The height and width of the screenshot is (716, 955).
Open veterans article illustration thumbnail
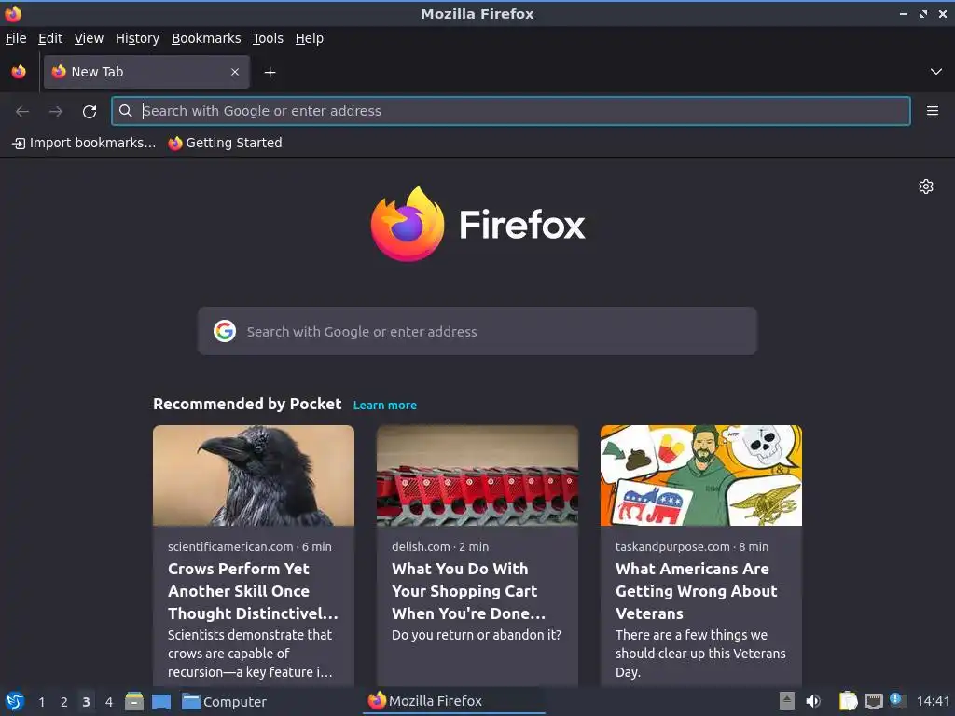point(701,475)
